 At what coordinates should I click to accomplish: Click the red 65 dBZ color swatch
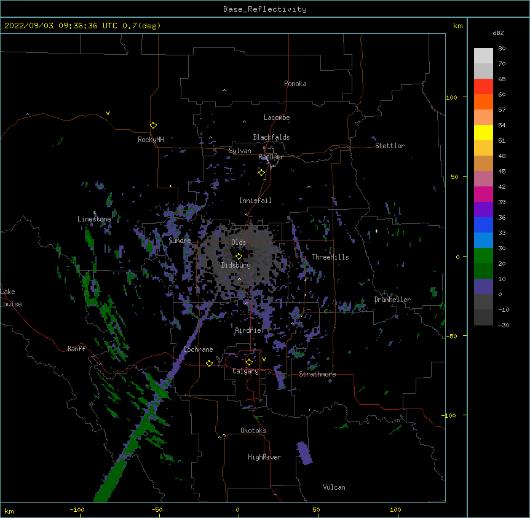pyautogui.click(x=483, y=86)
